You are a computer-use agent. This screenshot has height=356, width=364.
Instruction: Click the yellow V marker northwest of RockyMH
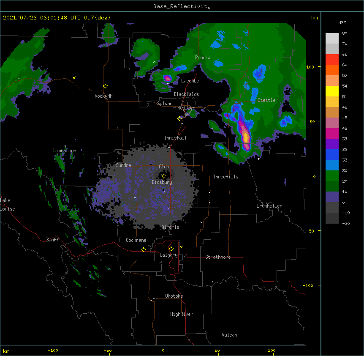tap(74, 78)
